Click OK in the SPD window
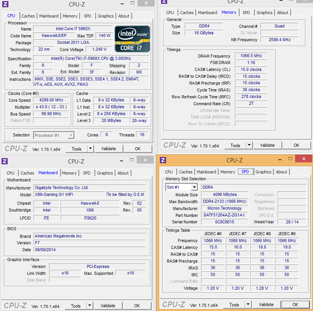Screen dimensions: 313x311 point(295,305)
